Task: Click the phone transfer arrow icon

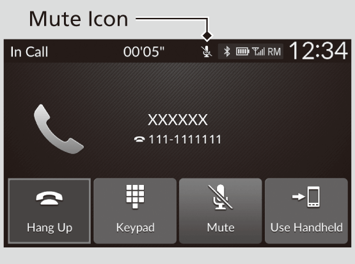Action: pyautogui.click(x=306, y=196)
